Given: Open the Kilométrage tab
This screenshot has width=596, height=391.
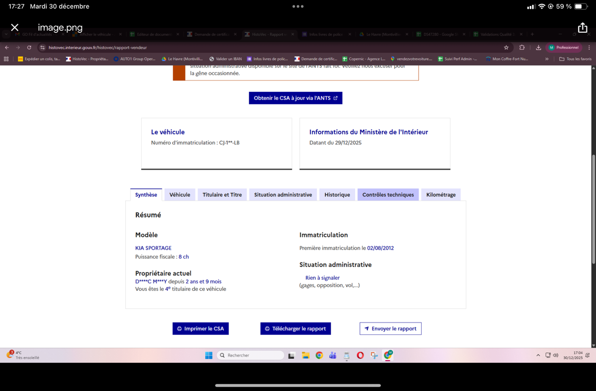Looking at the screenshot, I should (x=441, y=195).
